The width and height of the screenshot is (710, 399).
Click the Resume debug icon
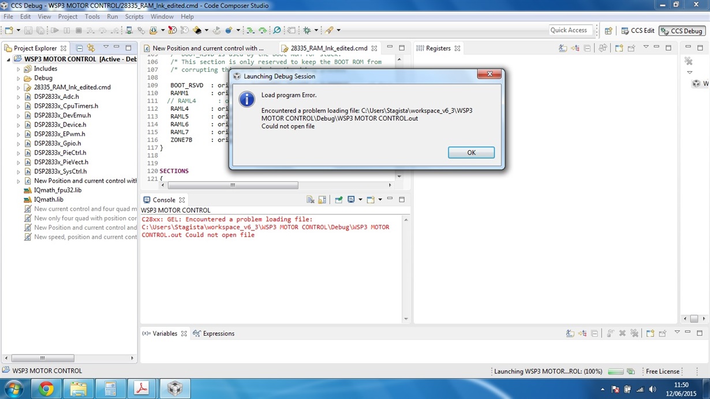coord(55,30)
